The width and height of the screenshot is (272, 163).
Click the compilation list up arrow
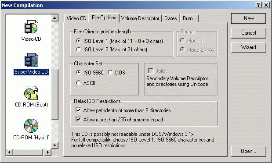[x=55, y=18]
